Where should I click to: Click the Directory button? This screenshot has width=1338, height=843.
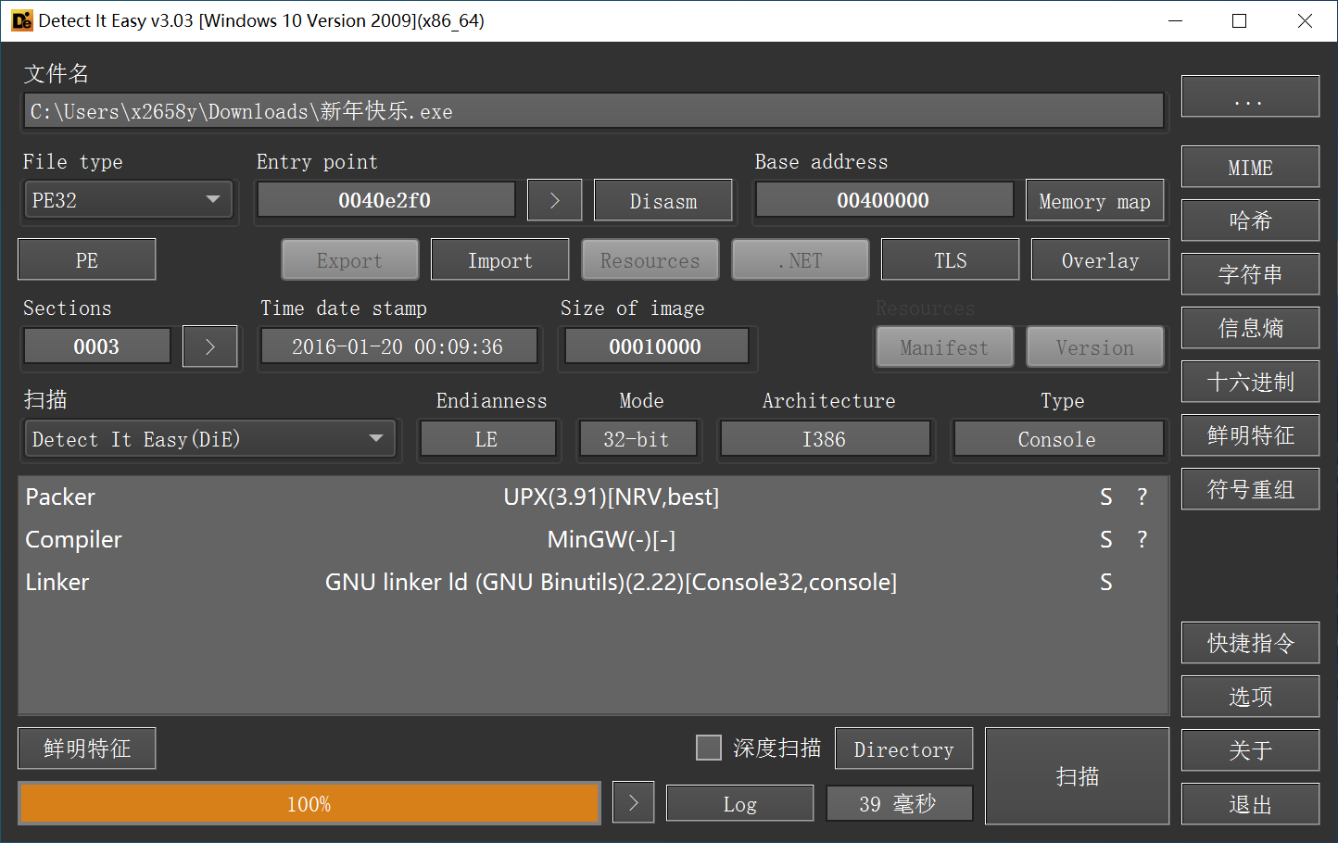pyautogui.click(x=904, y=749)
